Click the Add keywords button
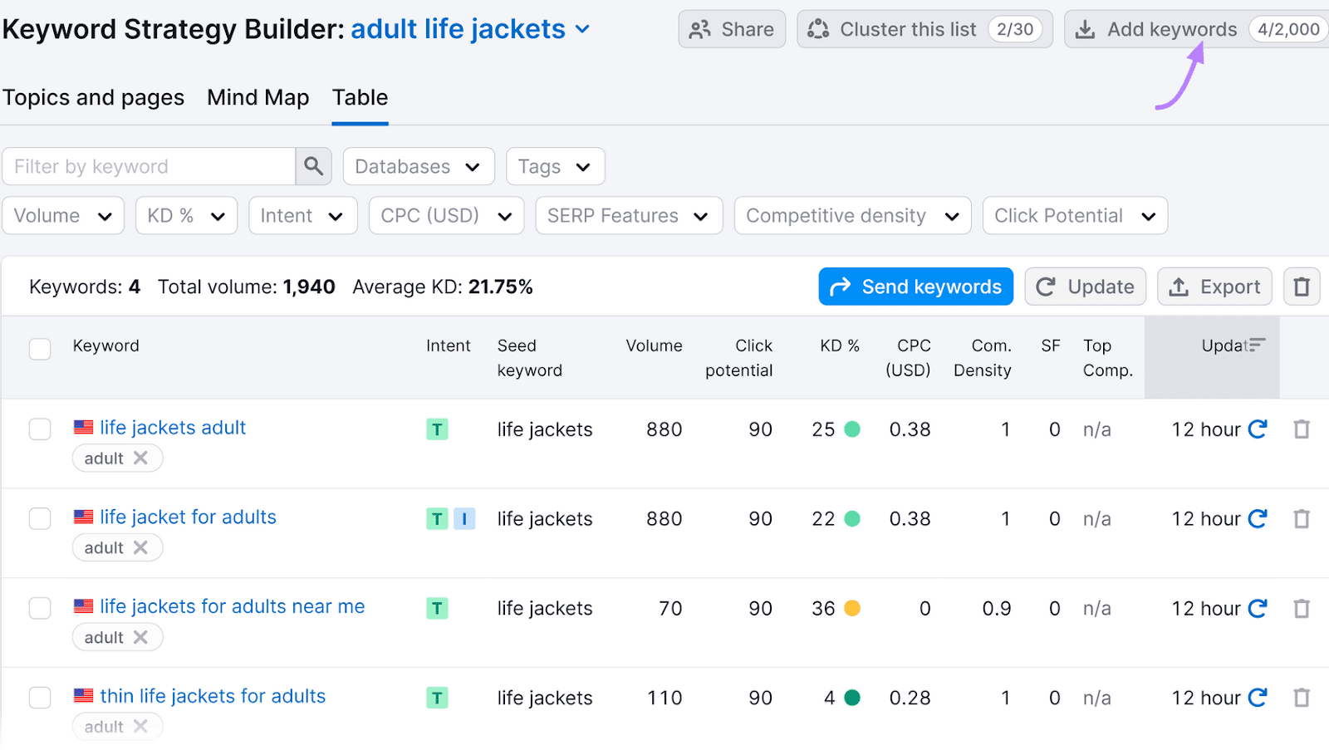Image resolution: width=1329 pixels, height=750 pixels. click(1196, 29)
